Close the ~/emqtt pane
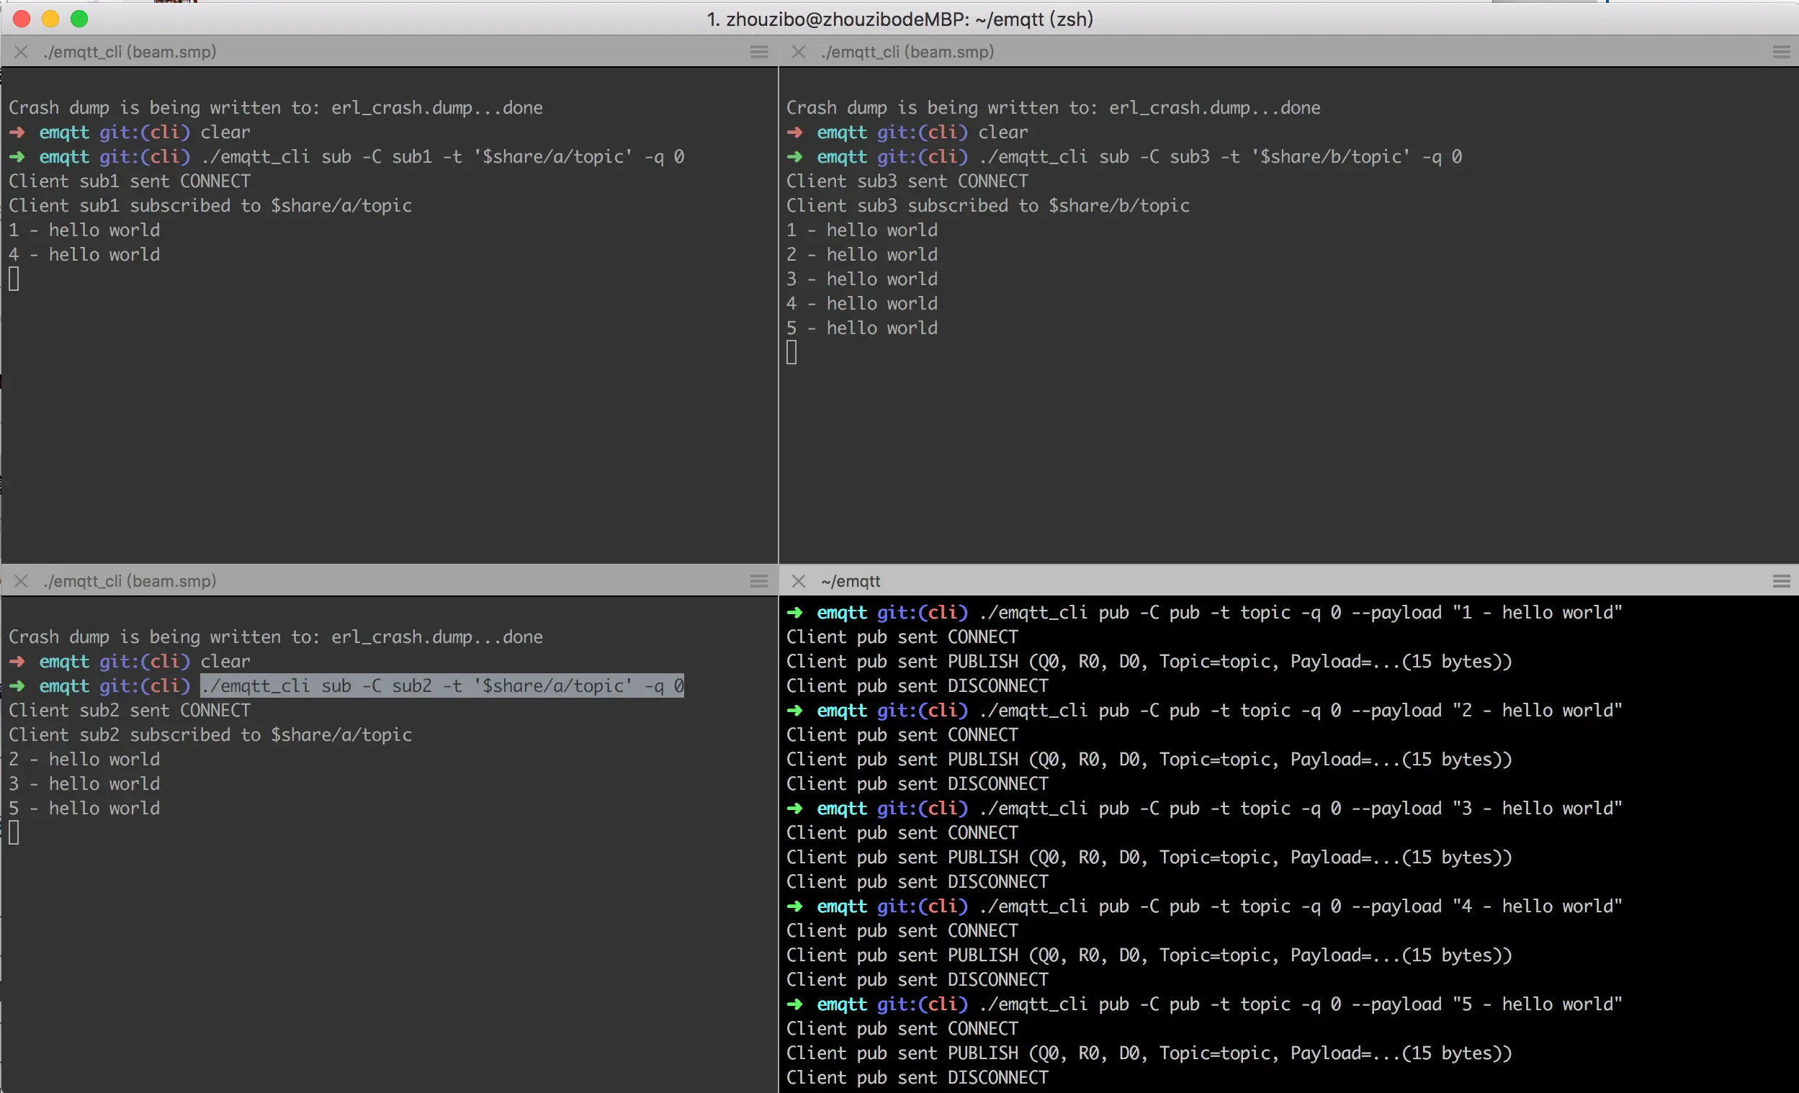1799x1093 pixels. (x=798, y=581)
